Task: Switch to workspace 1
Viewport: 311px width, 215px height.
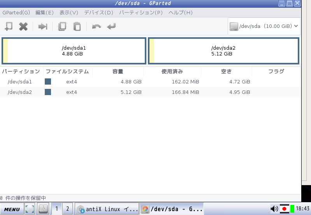Action: click(x=56, y=209)
